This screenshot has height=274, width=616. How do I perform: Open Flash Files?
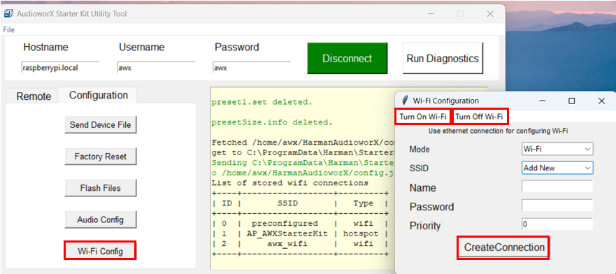tap(100, 188)
